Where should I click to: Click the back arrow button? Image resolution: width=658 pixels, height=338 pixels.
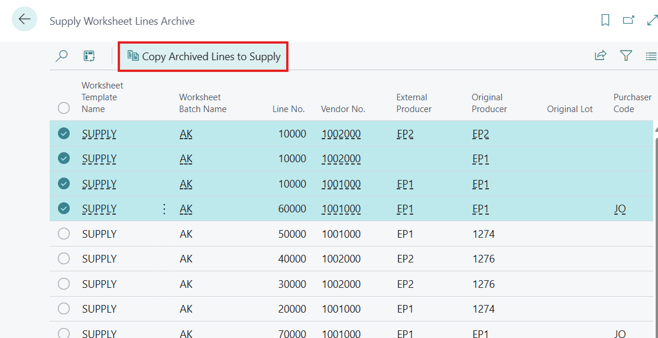click(24, 19)
